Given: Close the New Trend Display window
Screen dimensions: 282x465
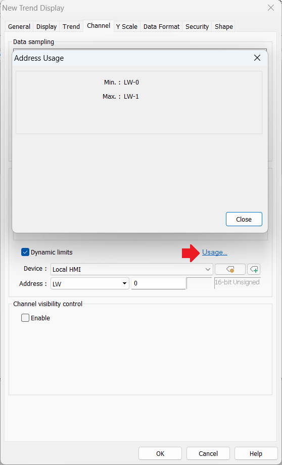Looking at the screenshot, I should 271,8.
